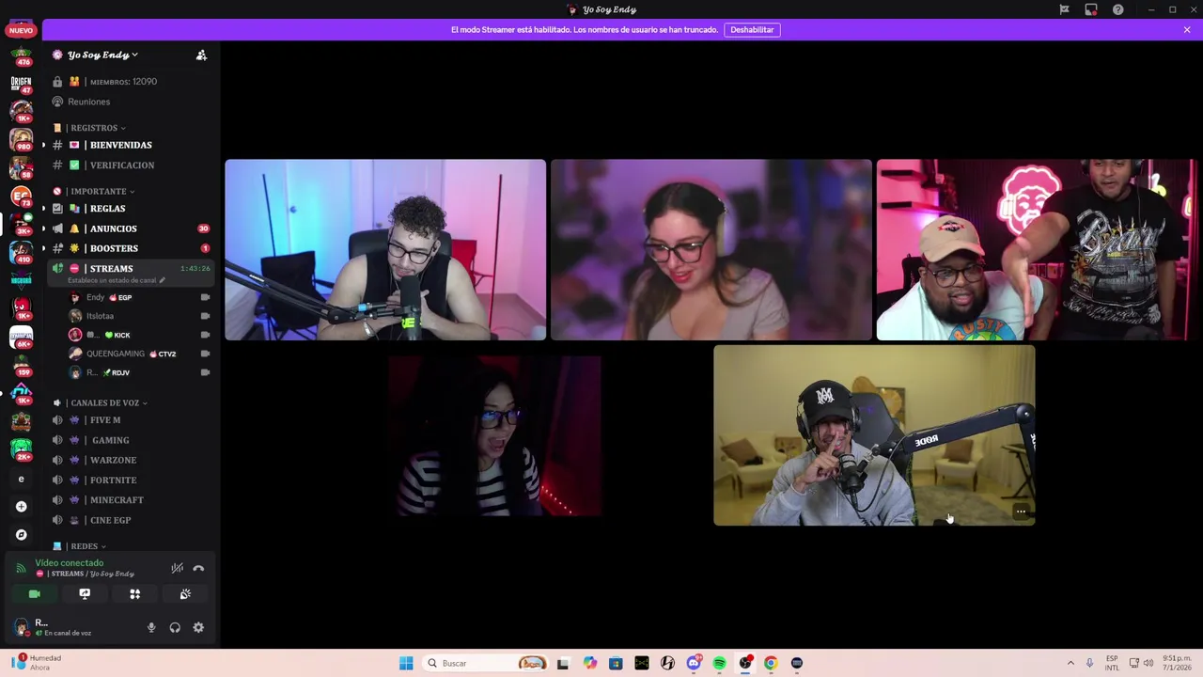Viewport: 1203px width, 677px height.
Task: Click the add a server plus icon
Action: [21, 507]
